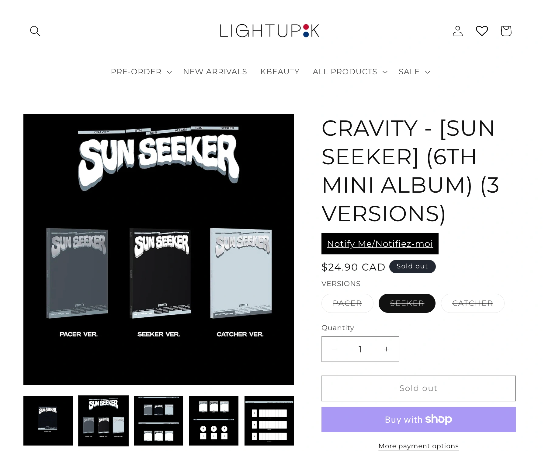The height and width of the screenshot is (451, 545).
Task: Increase quantity with the plus icon
Action: (x=386, y=349)
